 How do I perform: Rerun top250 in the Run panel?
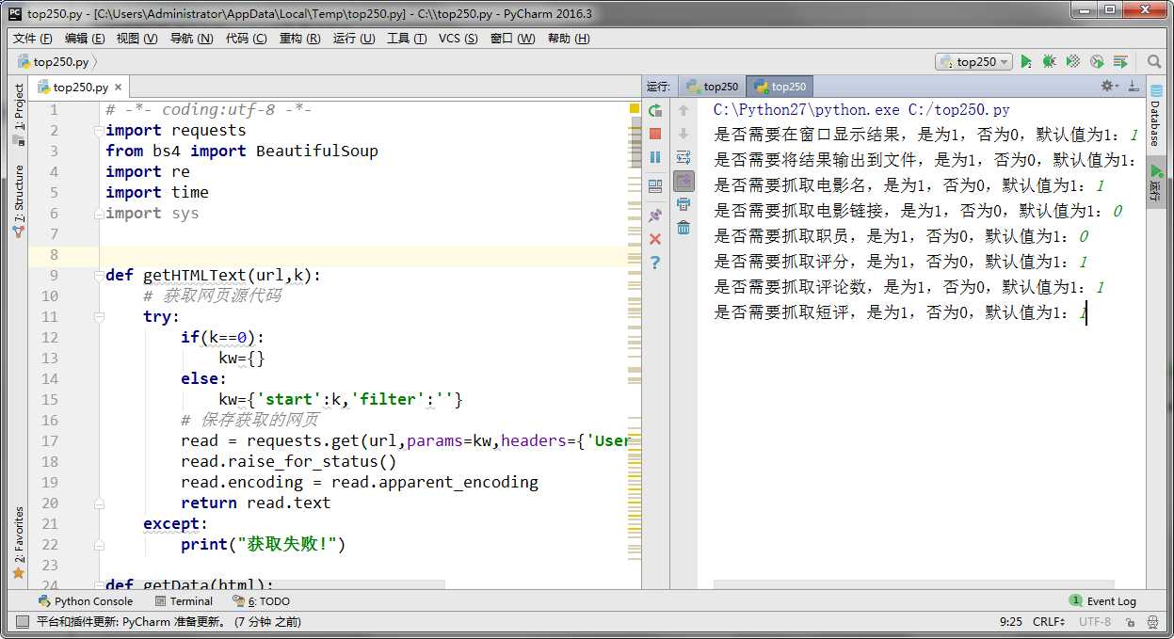(x=655, y=110)
